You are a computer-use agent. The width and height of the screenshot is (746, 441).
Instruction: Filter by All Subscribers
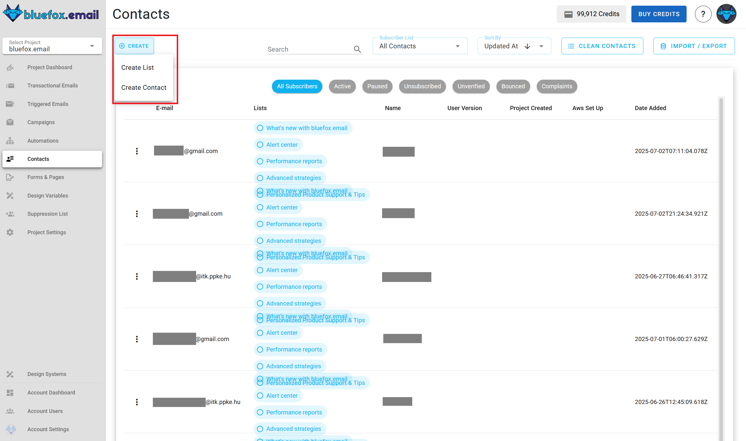coord(297,86)
